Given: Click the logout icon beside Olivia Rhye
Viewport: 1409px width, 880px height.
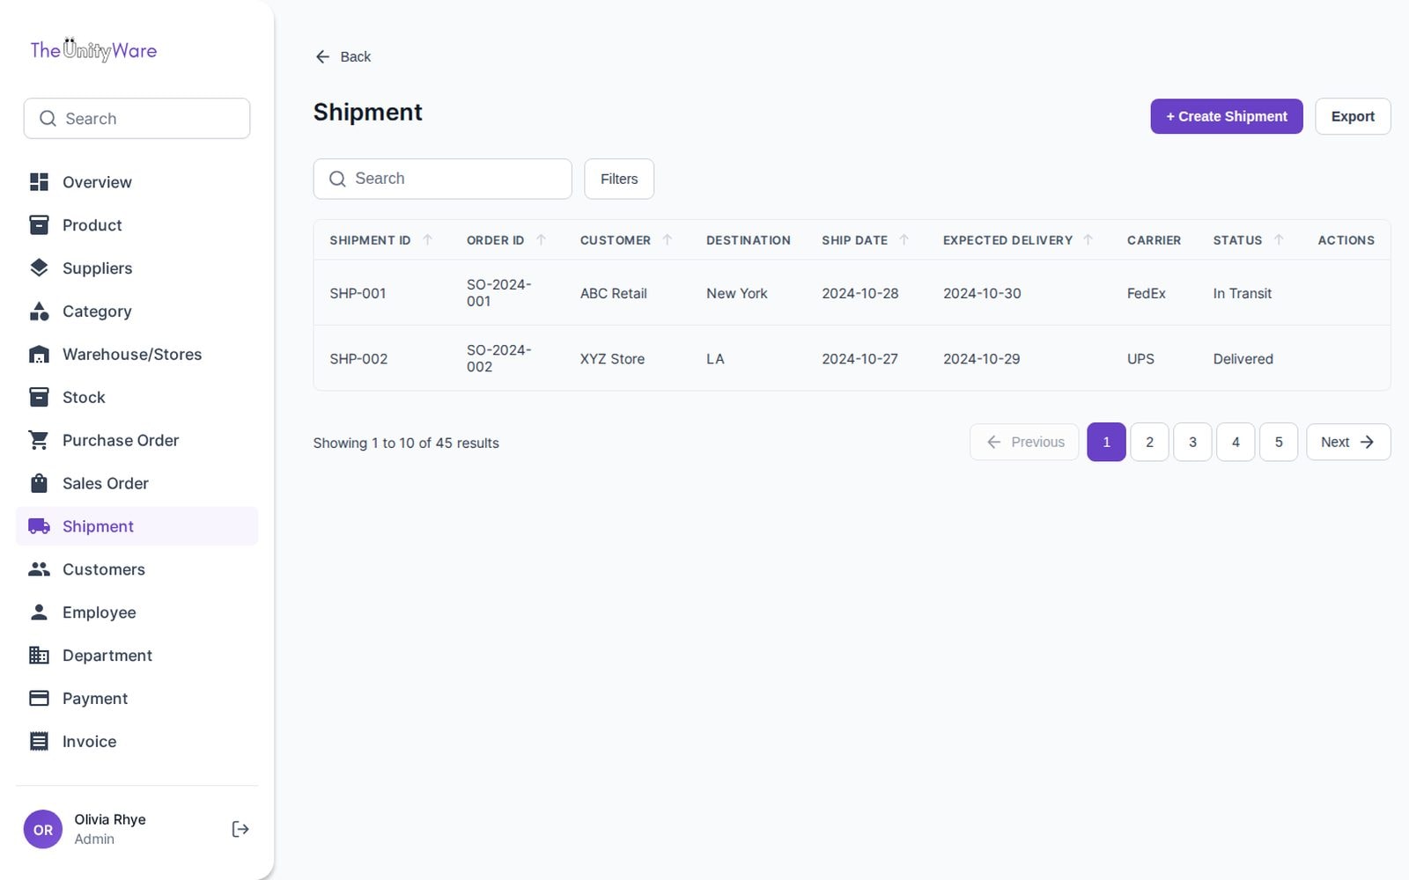Looking at the screenshot, I should click(240, 829).
